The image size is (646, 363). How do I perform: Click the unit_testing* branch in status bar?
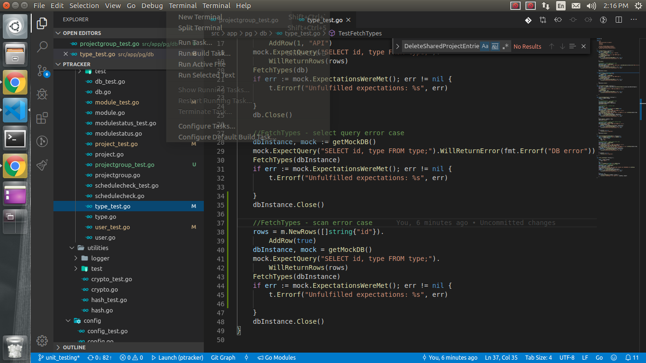click(59, 358)
